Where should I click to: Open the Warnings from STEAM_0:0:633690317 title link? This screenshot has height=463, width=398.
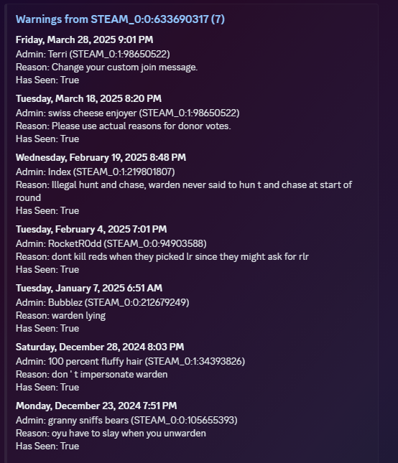click(x=120, y=19)
